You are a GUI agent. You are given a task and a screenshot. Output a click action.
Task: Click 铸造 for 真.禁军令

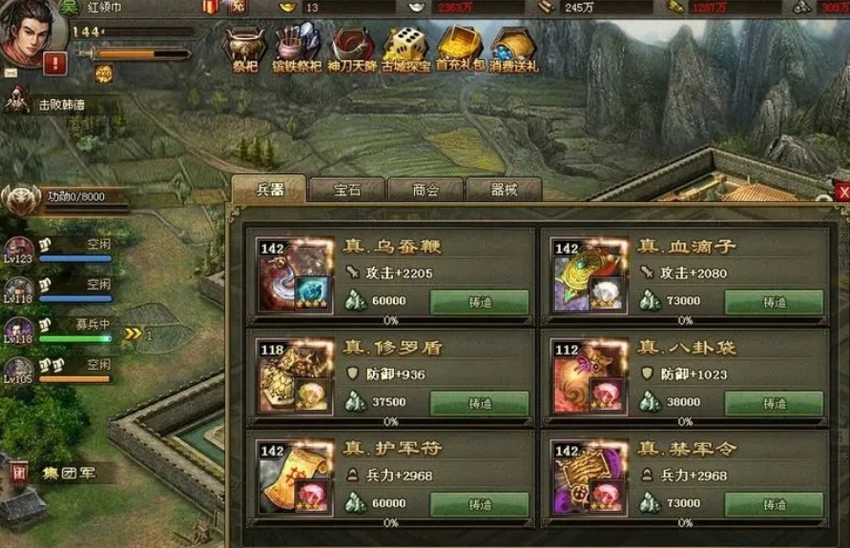pos(774,505)
